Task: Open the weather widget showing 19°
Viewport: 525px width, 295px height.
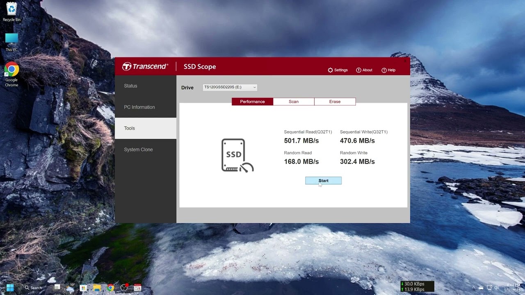Action: pyautogui.click(x=71, y=287)
